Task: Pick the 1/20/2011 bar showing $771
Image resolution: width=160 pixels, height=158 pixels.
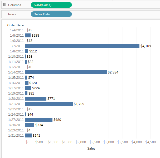Action: pyautogui.click(x=36, y=99)
